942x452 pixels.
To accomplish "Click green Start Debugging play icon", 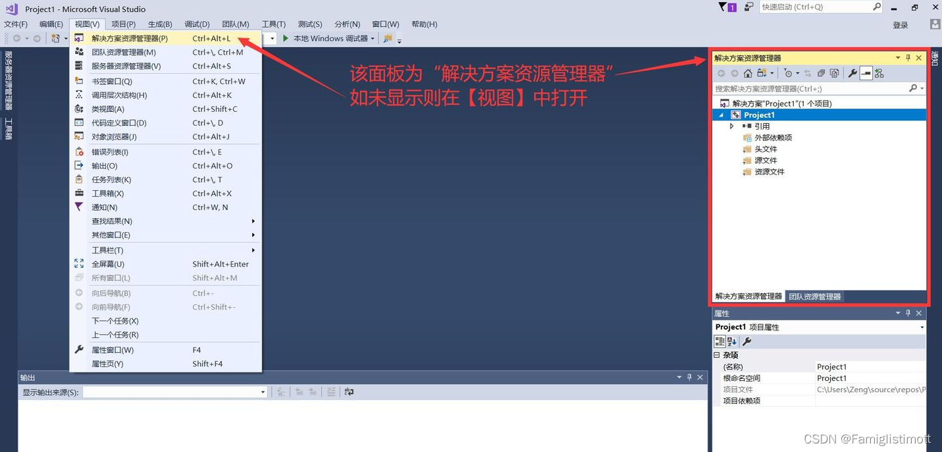I will coord(286,38).
